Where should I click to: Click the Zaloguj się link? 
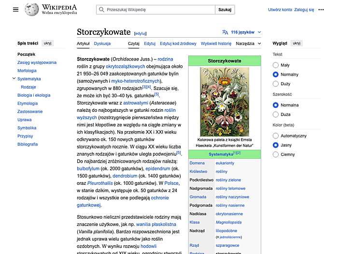pos(304,10)
